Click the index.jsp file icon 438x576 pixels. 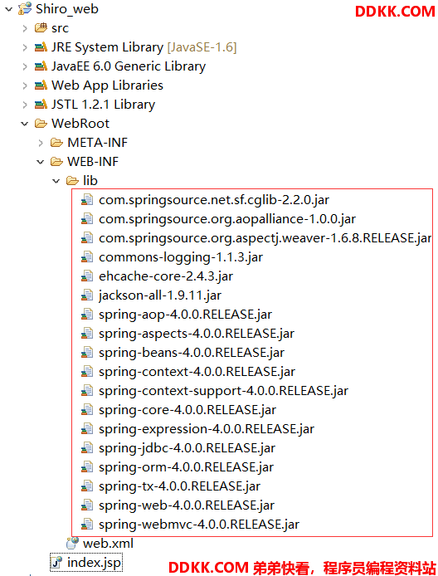(56, 563)
